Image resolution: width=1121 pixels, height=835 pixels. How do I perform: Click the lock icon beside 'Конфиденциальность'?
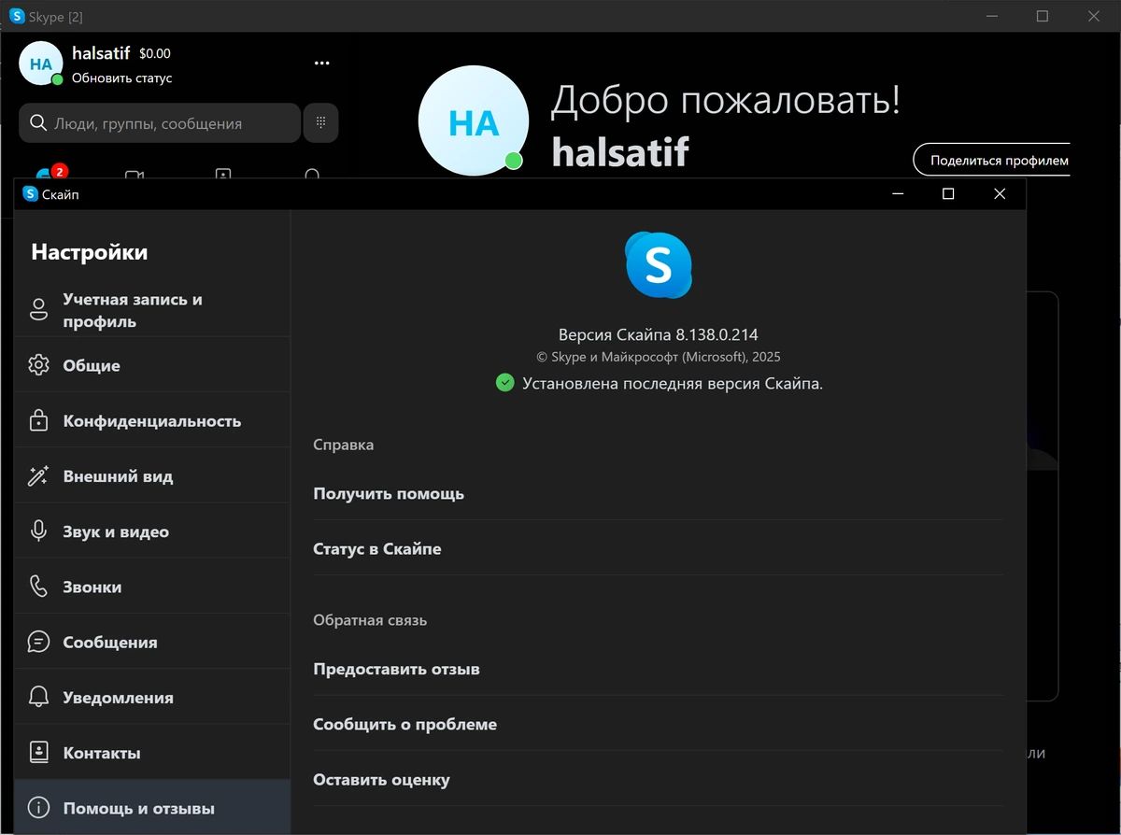pos(38,420)
